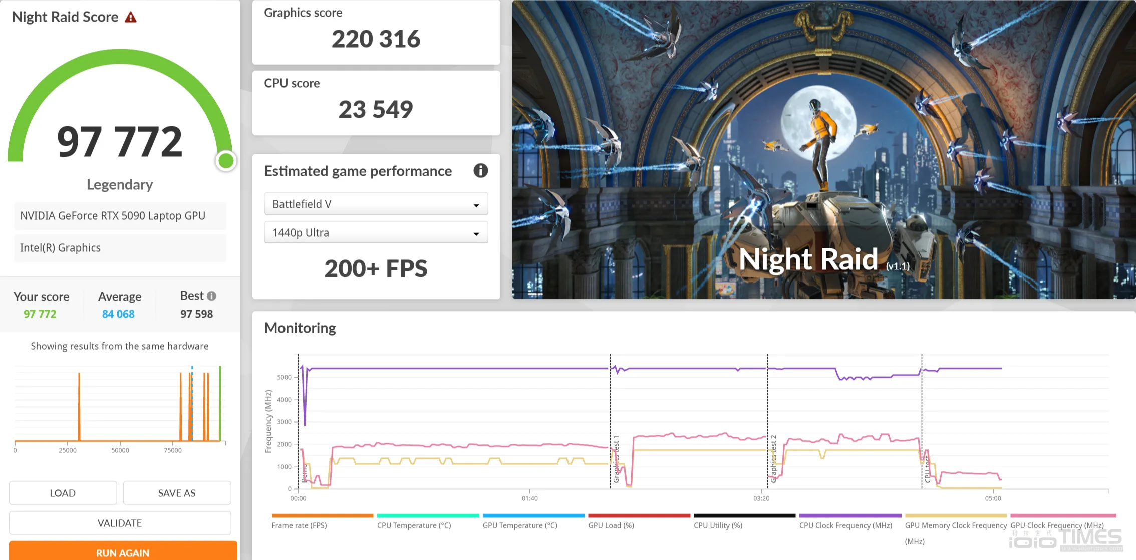
Task: Click the Estimated game performance heading
Action: [358, 171]
